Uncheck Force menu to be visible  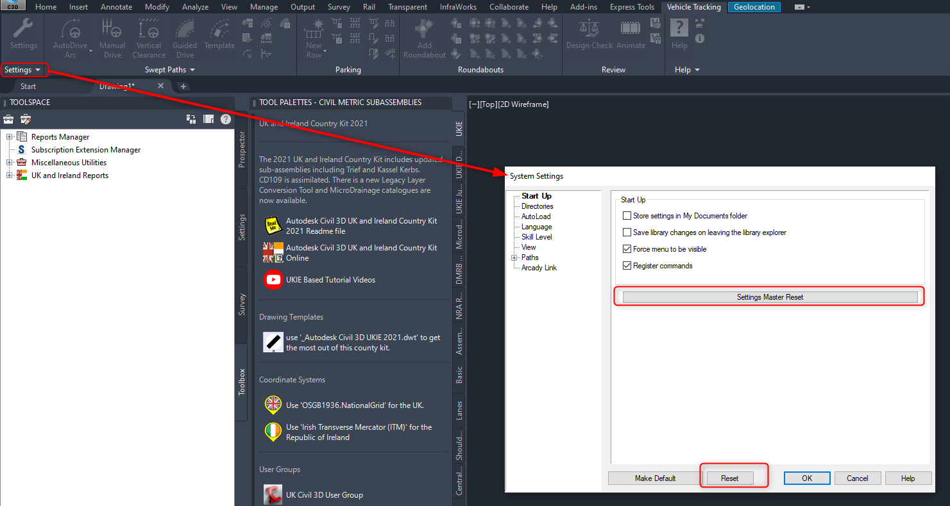pos(627,249)
